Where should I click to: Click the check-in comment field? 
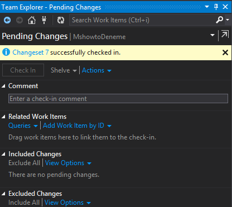[118, 99]
